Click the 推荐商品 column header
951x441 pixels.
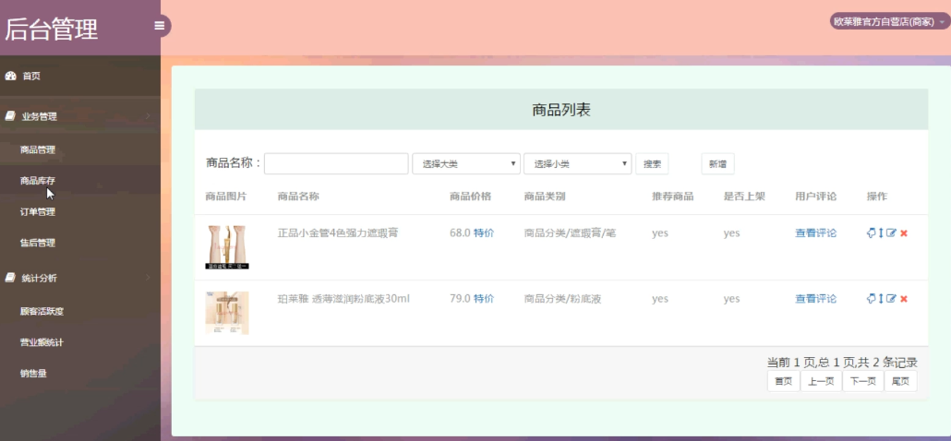(x=672, y=197)
